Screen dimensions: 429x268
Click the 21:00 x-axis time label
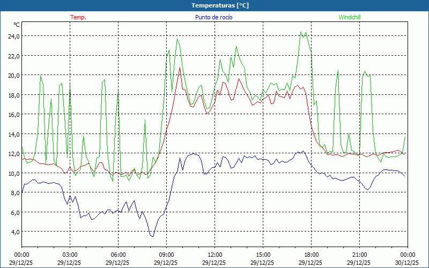[x=359, y=255]
